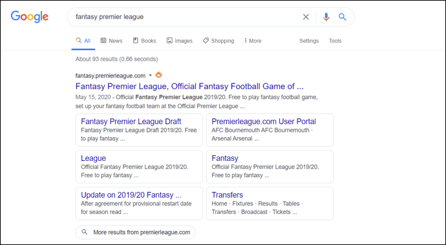This screenshot has height=245, width=446.
Task: Focus the search field containing fantasy premier league
Action: (x=185, y=17)
